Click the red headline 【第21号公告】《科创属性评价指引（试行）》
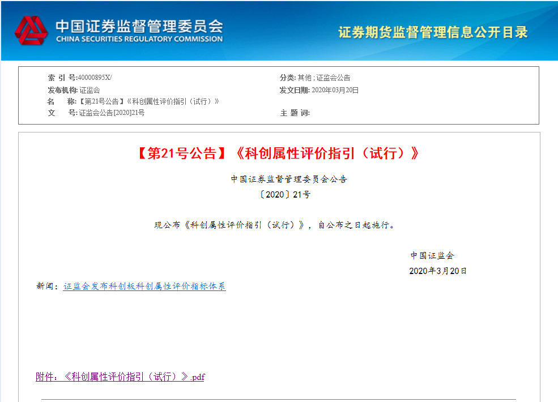Image resolution: width=558 pixels, height=402 pixels. point(279,153)
